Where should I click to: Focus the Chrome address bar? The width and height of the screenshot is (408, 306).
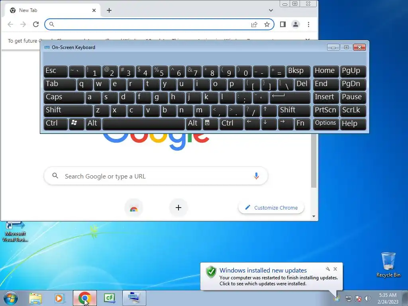pos(159,24)
